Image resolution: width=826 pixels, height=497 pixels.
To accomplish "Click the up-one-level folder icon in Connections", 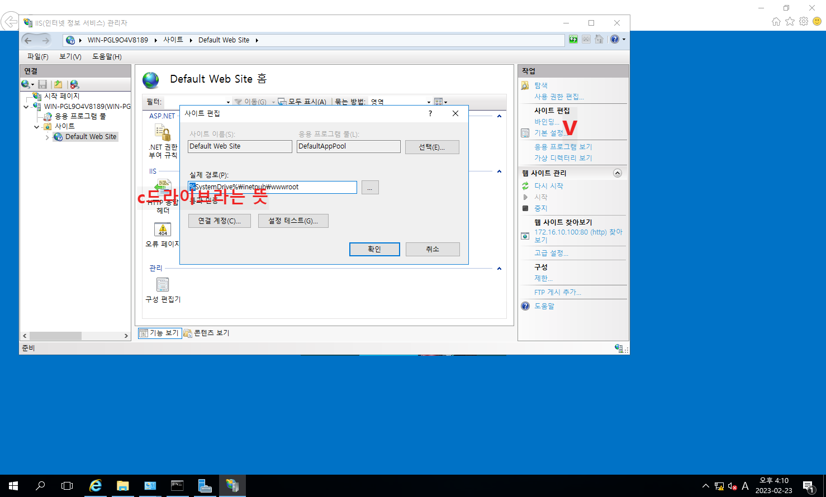I will click(x=58, y=84).
